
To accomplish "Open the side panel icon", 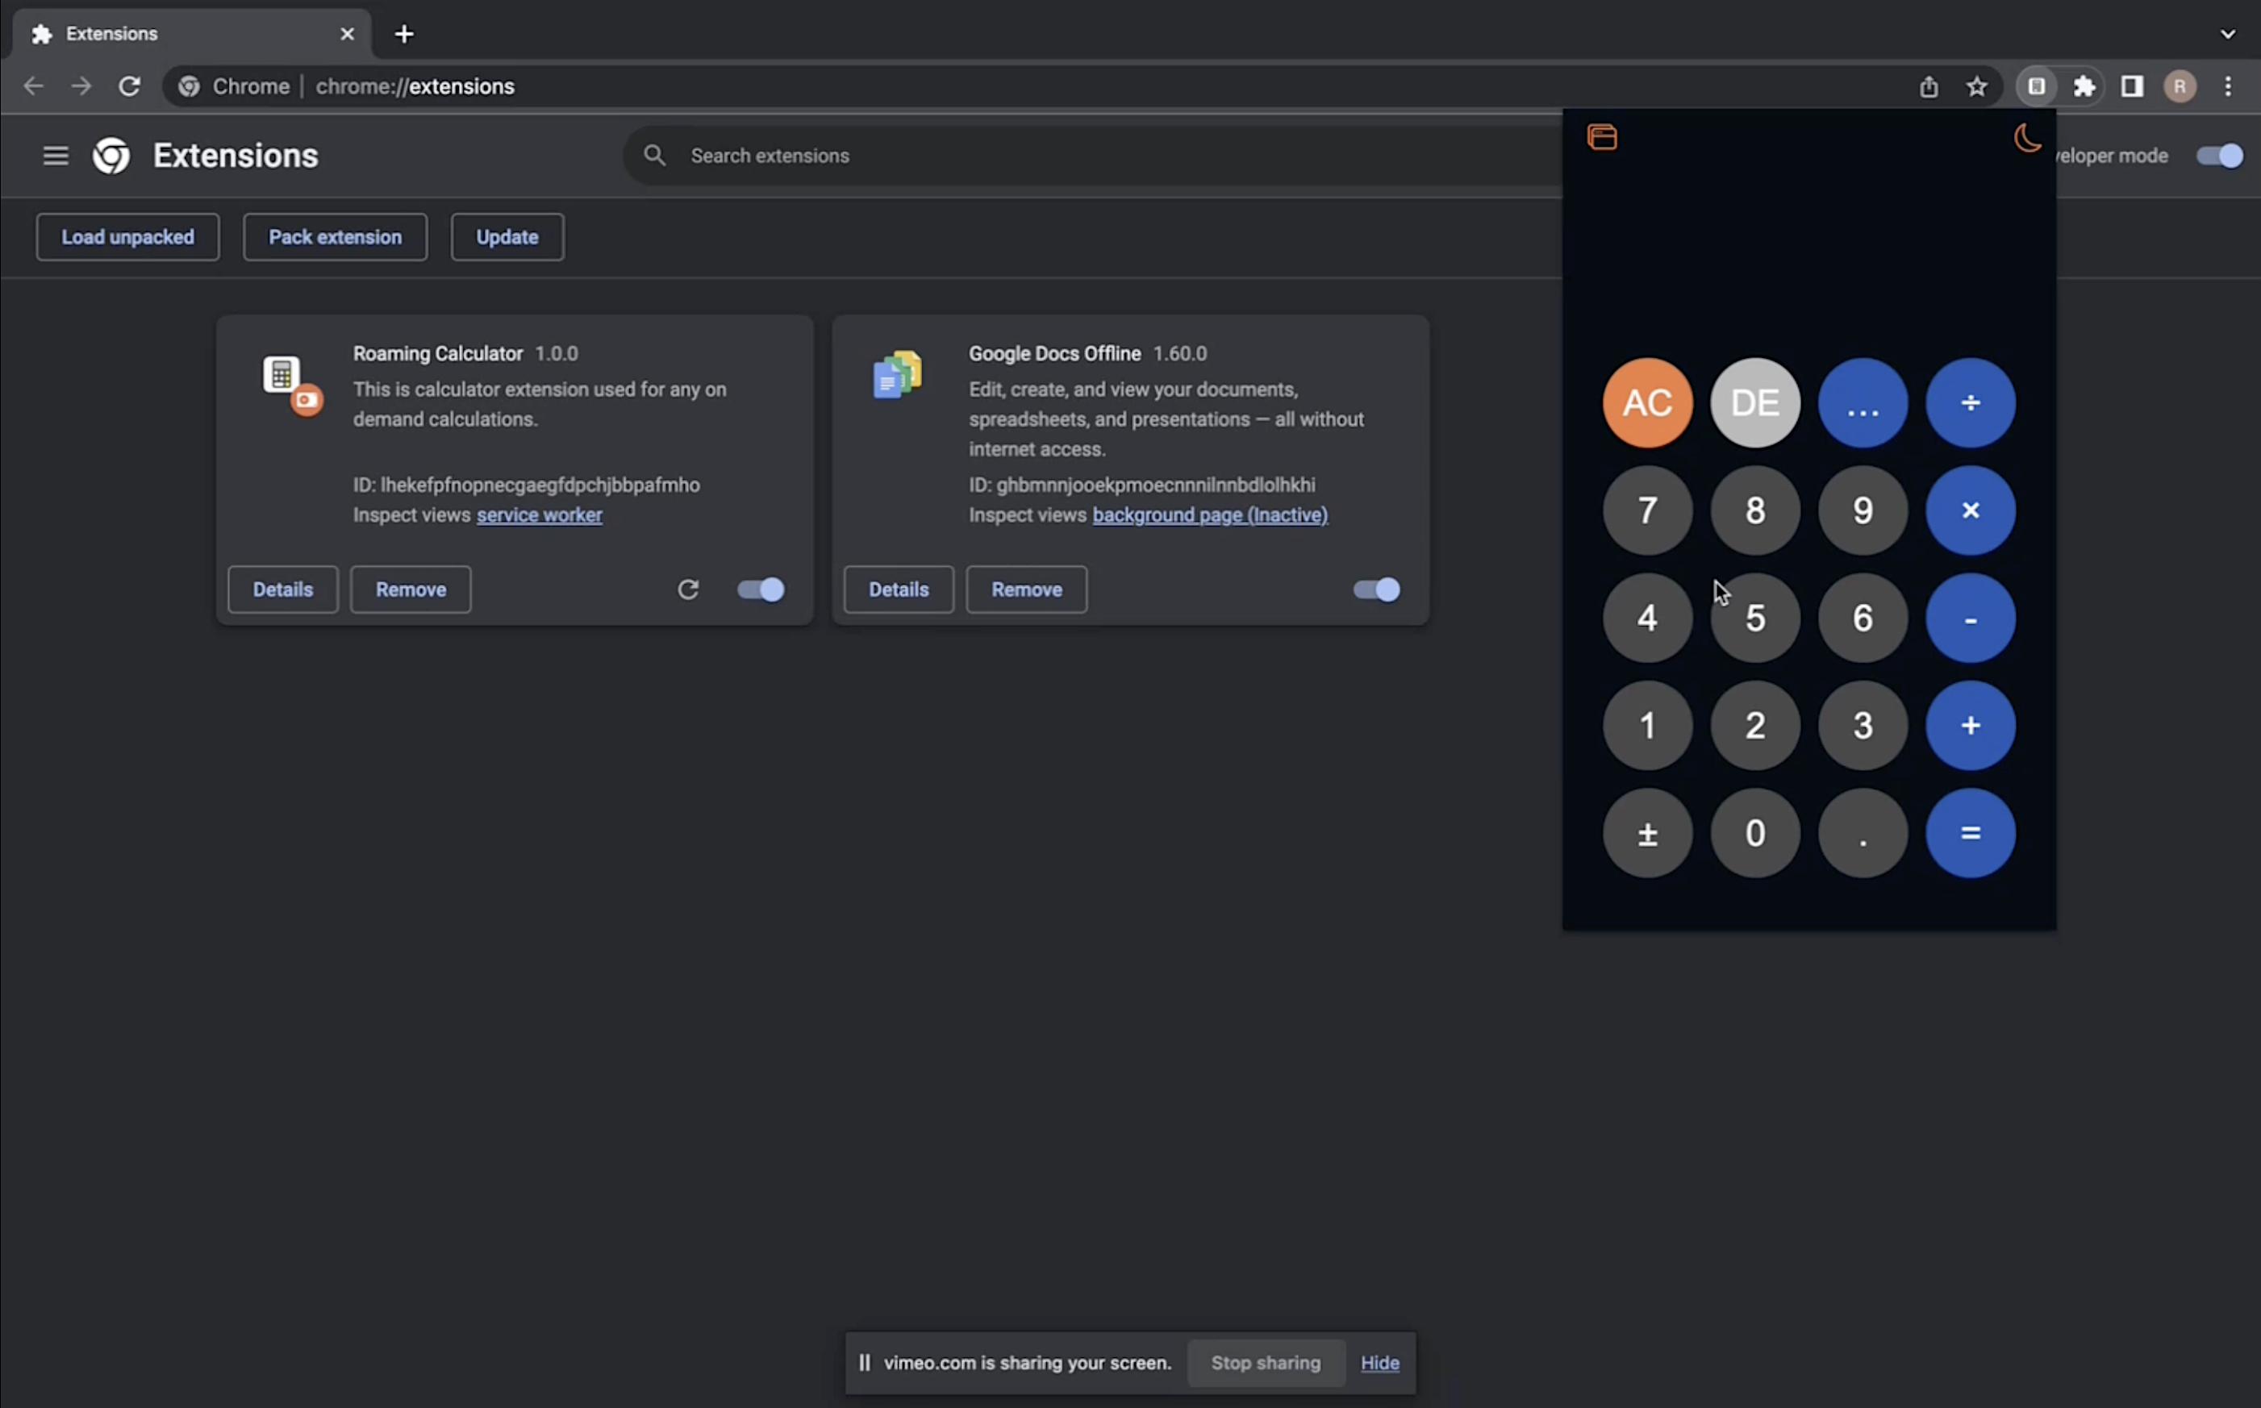I will point(2132,86).
